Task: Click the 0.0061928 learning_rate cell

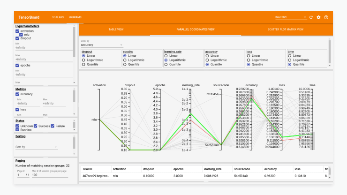Action: coord(211,176)
